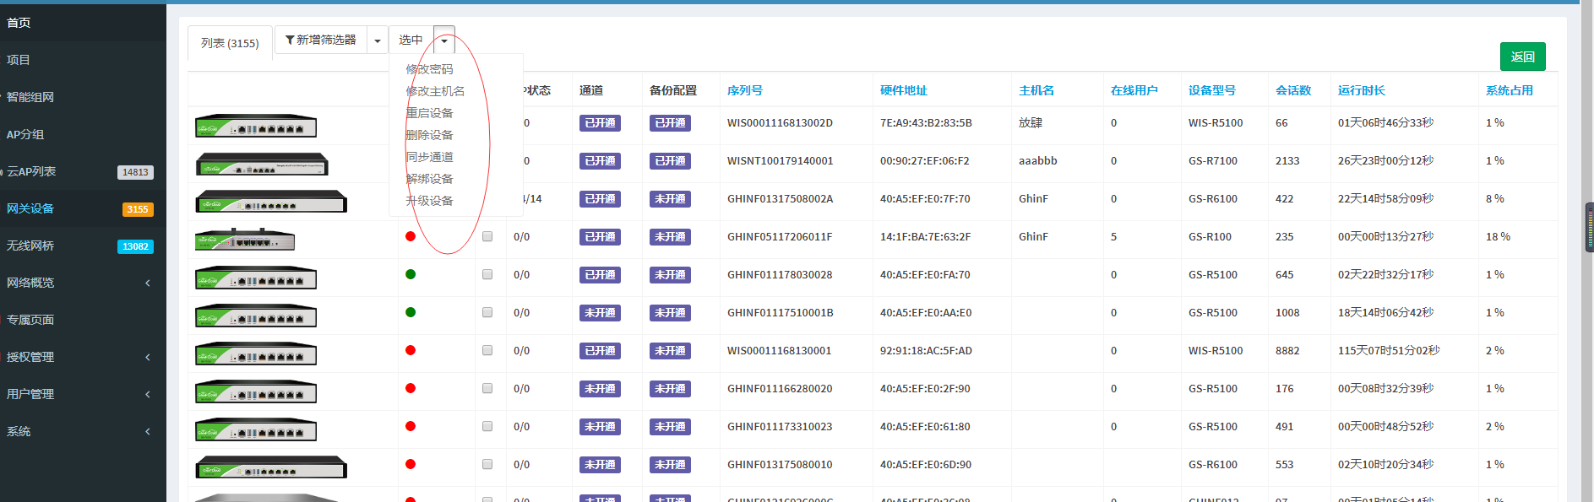Image resolution: width=1594 pixels, height=502 pixels.
Task: Tick the checkbox for GHINF05117206011F row
Action: point(487,237)
